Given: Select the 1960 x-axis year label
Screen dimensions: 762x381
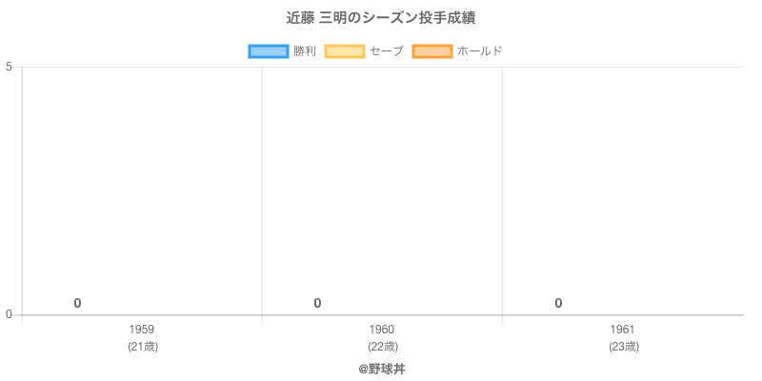Looking at the screenshot, I should click(382, 330).
